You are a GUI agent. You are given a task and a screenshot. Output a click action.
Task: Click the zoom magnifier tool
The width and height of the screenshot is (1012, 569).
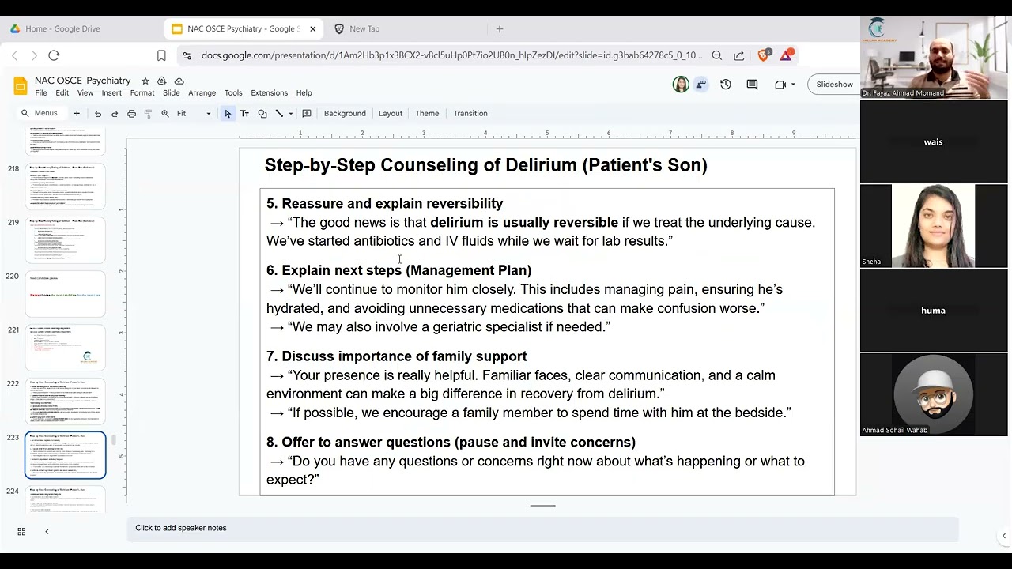(x=165, y=114)
